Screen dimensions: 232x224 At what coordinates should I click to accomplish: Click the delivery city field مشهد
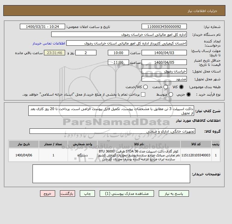(164, 79)
